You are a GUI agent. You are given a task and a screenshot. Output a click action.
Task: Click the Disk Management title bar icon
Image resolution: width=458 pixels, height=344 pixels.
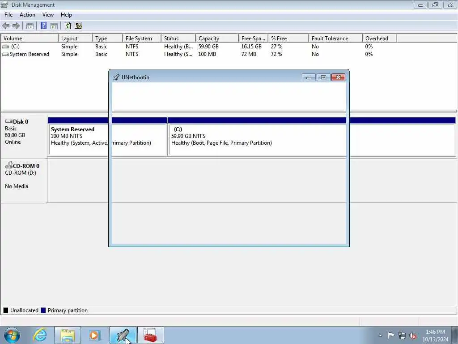[x=4, y=4]
